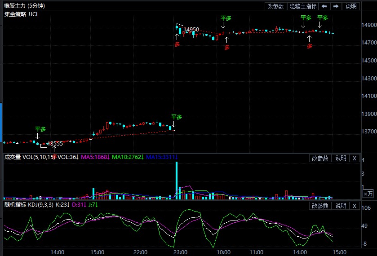This screenshot has width=377, height=256.
Task: Click the 随机指标 KDJ(9,3,3) label
Action: [29, 205]
